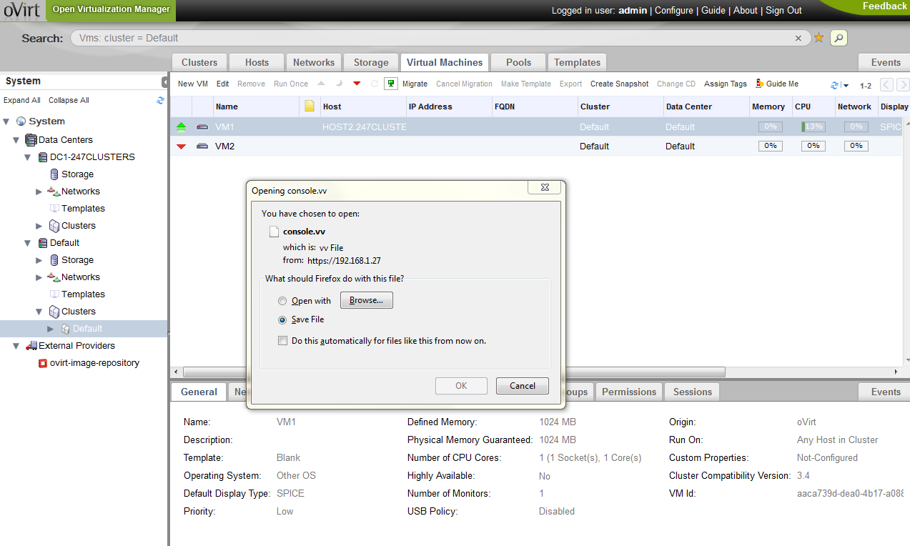Select the Save File radio option
Image resolution: width=910 pixels, height=546 pixels.
[x=282, y=319]
